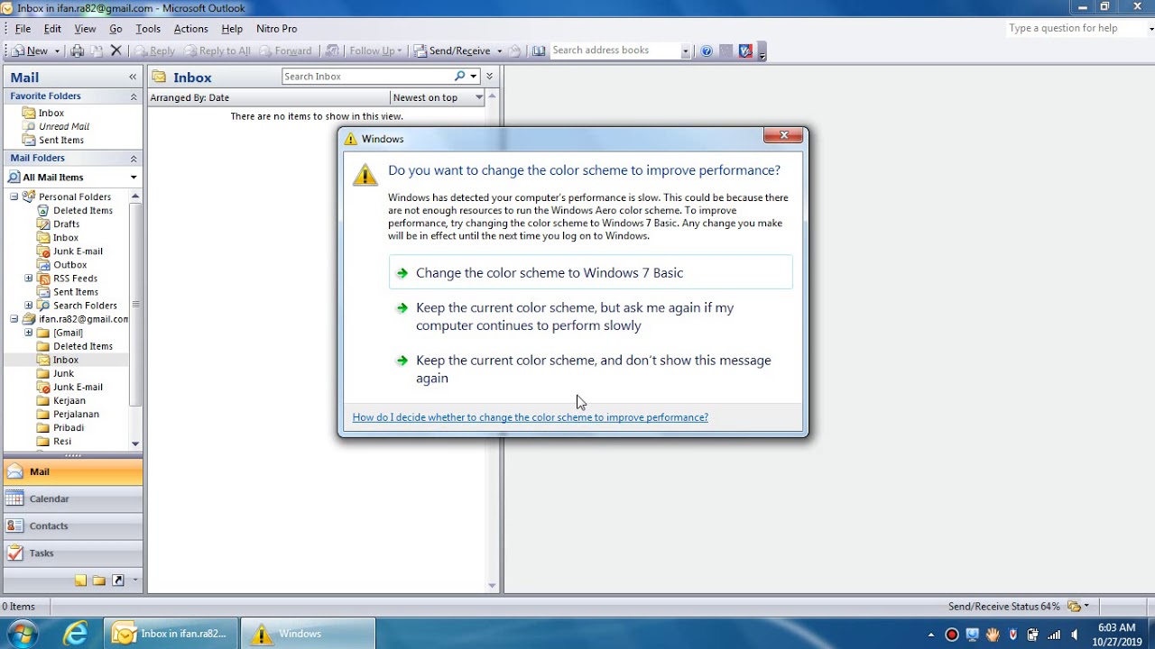Open the Actions menu
1155x649 pixels.
(190, 29)
